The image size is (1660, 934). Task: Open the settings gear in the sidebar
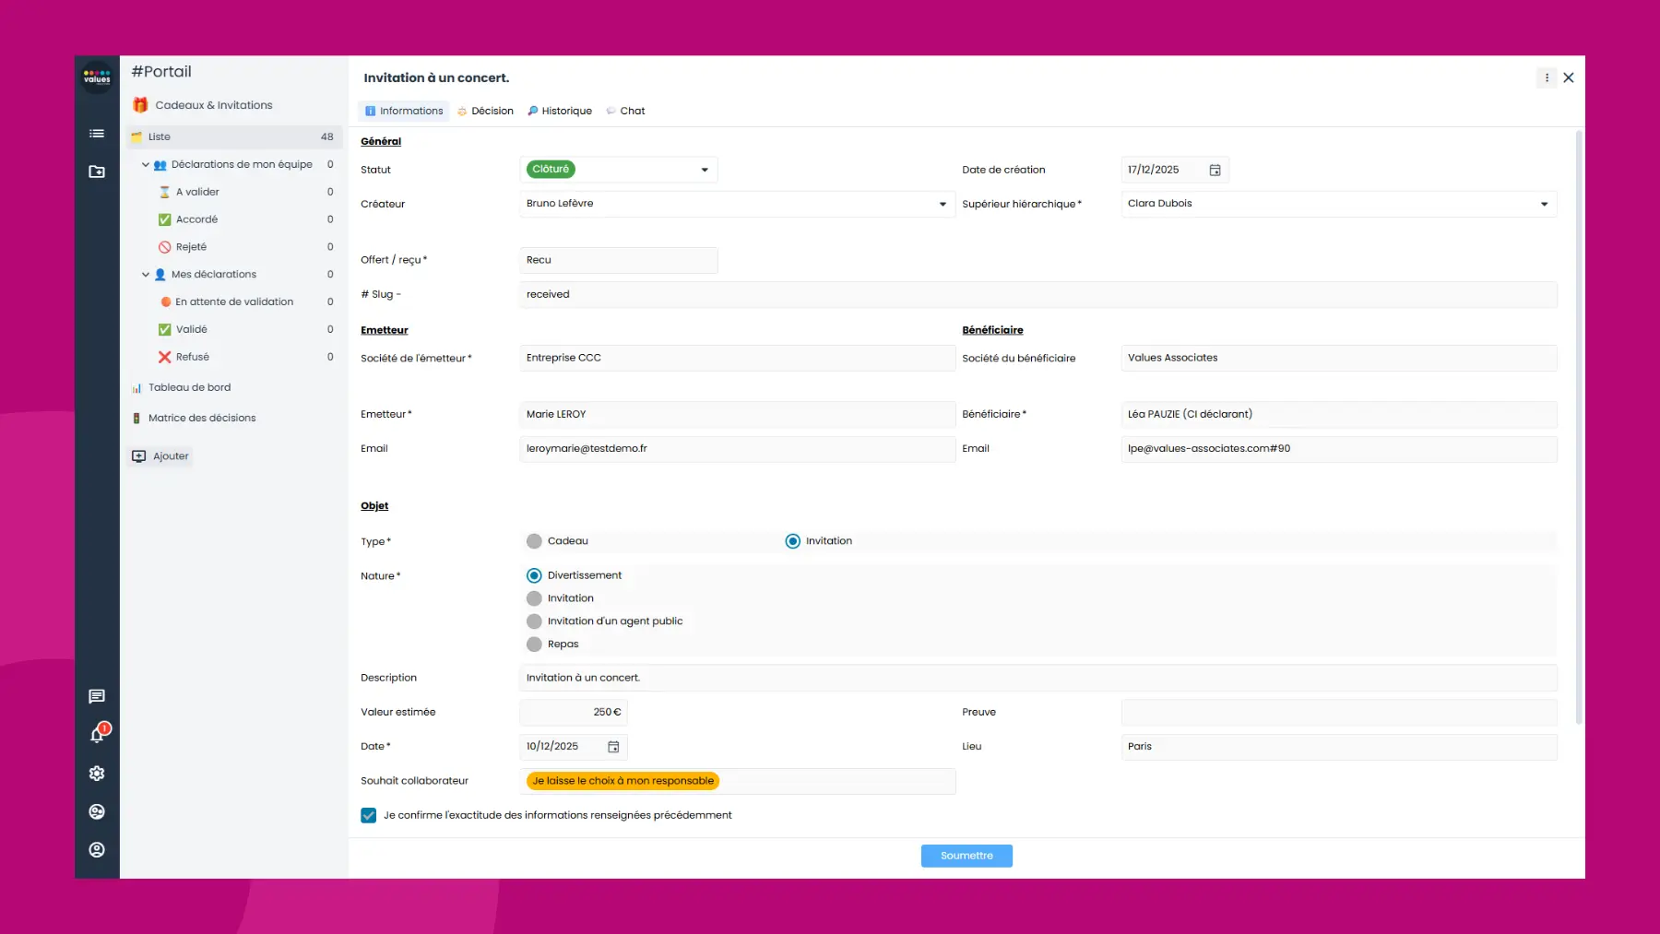[96, 773]
